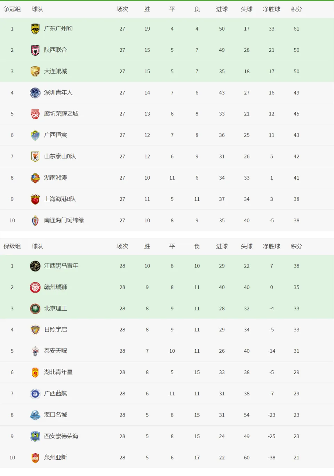
Task: Click the 泉州亚新 team crest
Action: point(35,458)
